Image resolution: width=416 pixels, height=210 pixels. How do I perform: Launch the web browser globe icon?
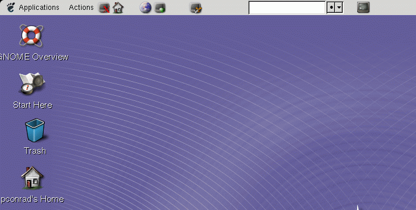point(146,8)
